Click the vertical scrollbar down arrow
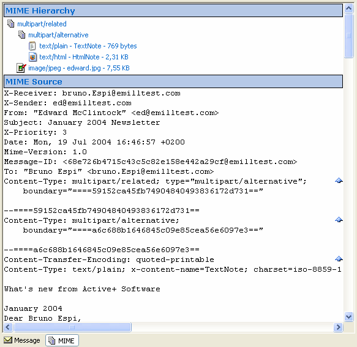357x347 pixels. [348, 316]
